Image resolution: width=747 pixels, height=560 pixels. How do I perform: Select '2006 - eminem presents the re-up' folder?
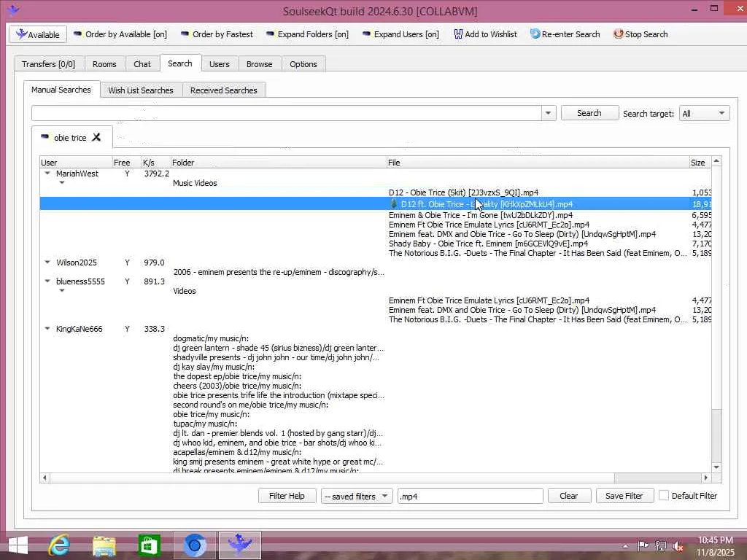(x=279, y=272)
